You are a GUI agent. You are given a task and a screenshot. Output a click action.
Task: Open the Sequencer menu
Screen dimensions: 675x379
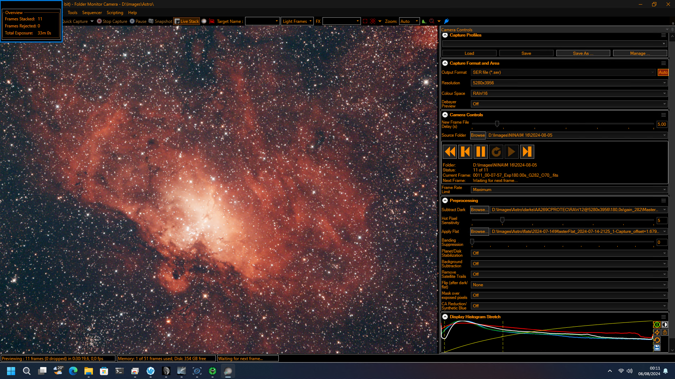point(92,13)
